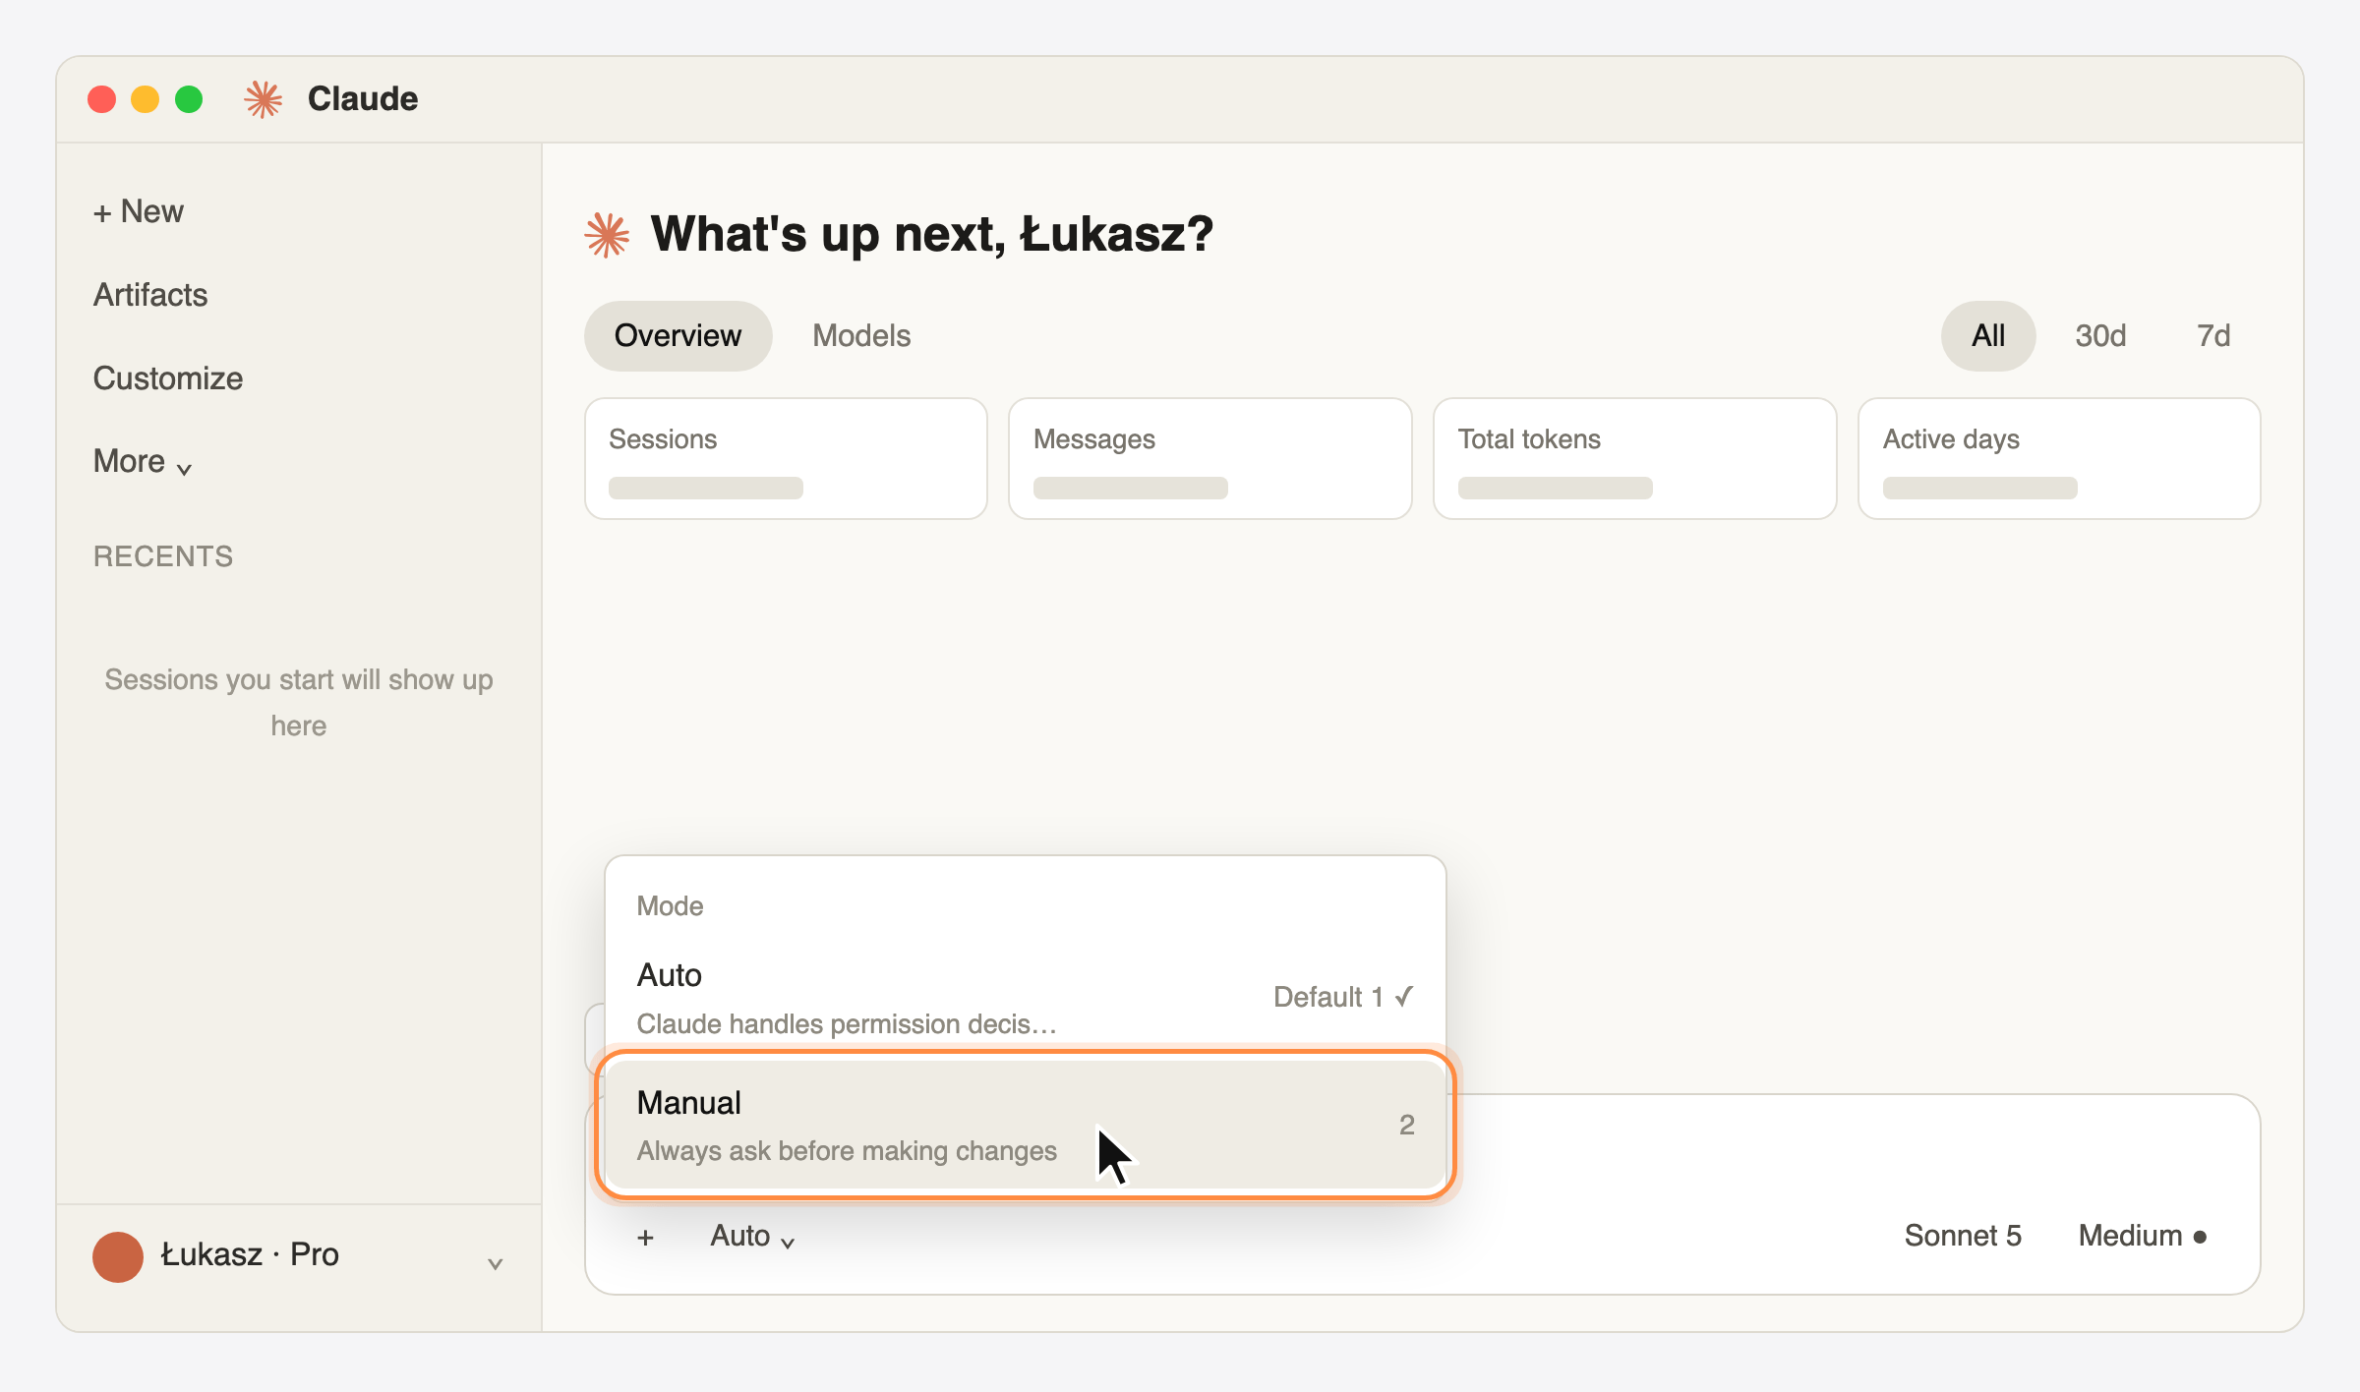Click the plus attach icon in composer
The height and width of the screenshot is (1392, 2360).
point(645,1237)
